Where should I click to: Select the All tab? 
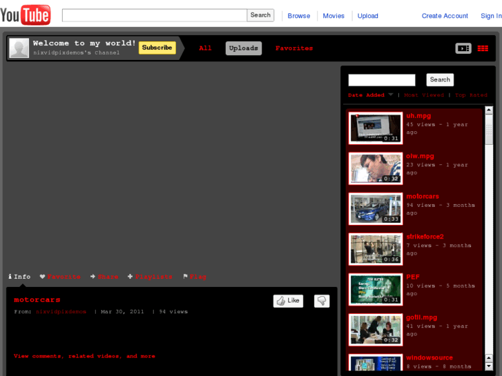coord(205,48)
